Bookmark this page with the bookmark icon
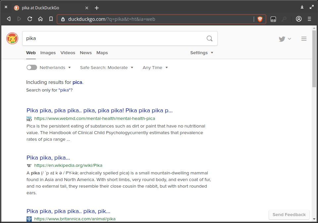Screen dimensions: 318x223 pos(51,19)
